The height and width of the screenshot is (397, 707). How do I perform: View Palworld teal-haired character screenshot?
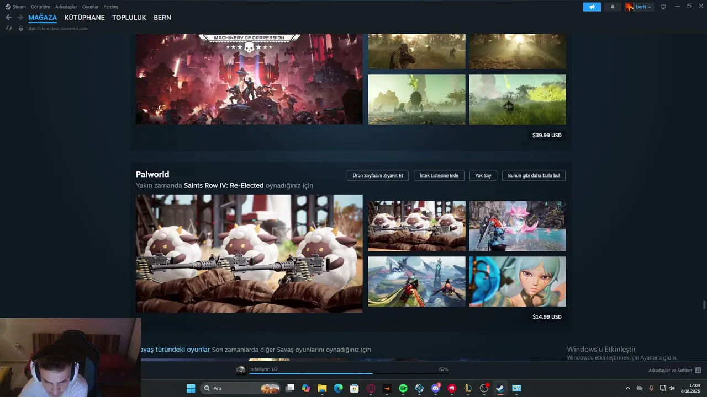518,281
